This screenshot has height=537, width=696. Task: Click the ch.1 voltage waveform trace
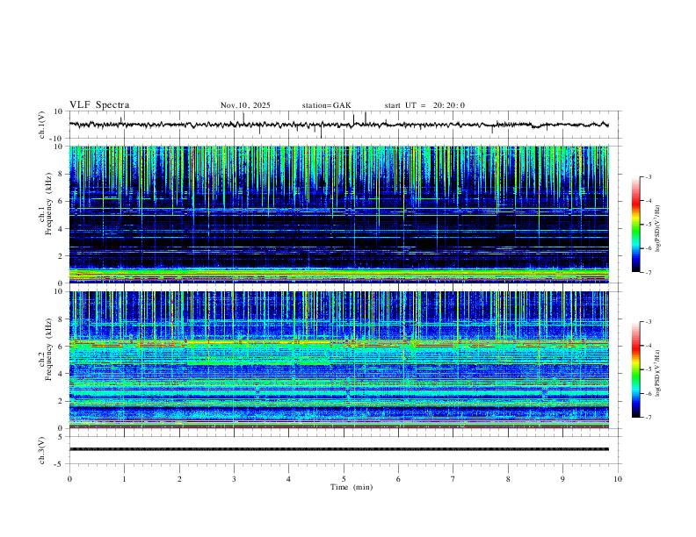pos(338,125)
